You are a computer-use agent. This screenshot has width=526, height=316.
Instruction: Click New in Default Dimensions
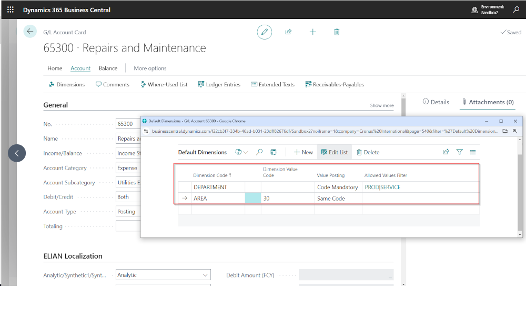click(304, 152)
